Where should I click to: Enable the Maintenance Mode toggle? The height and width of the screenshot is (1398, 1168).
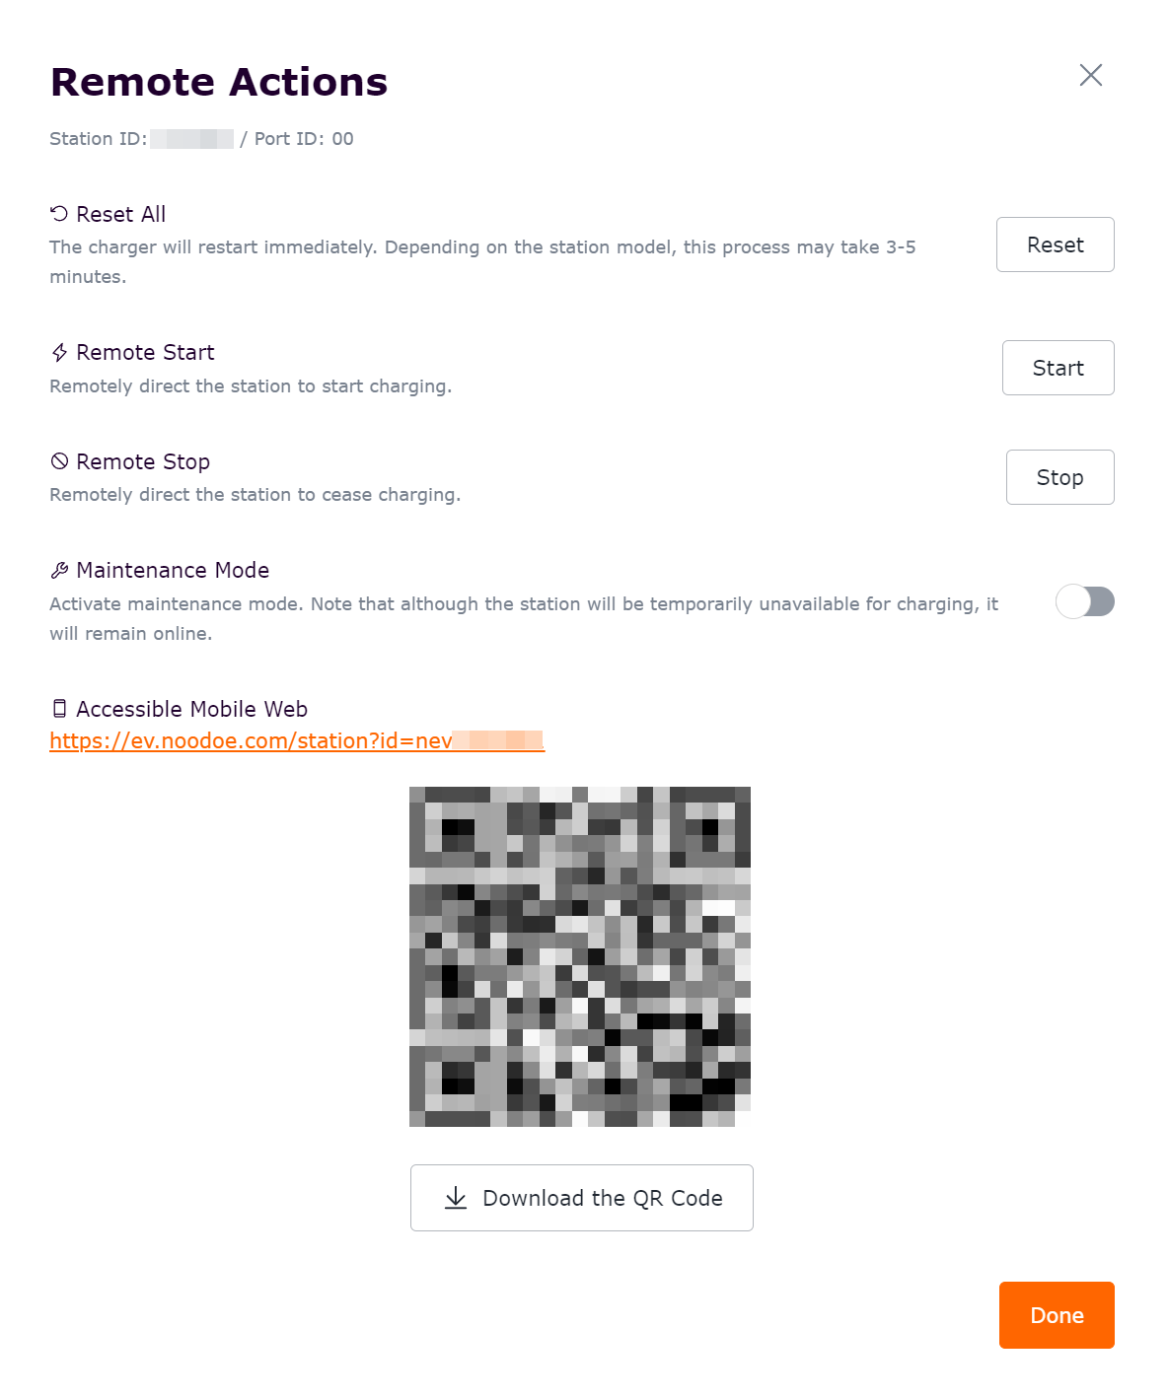1084,601
